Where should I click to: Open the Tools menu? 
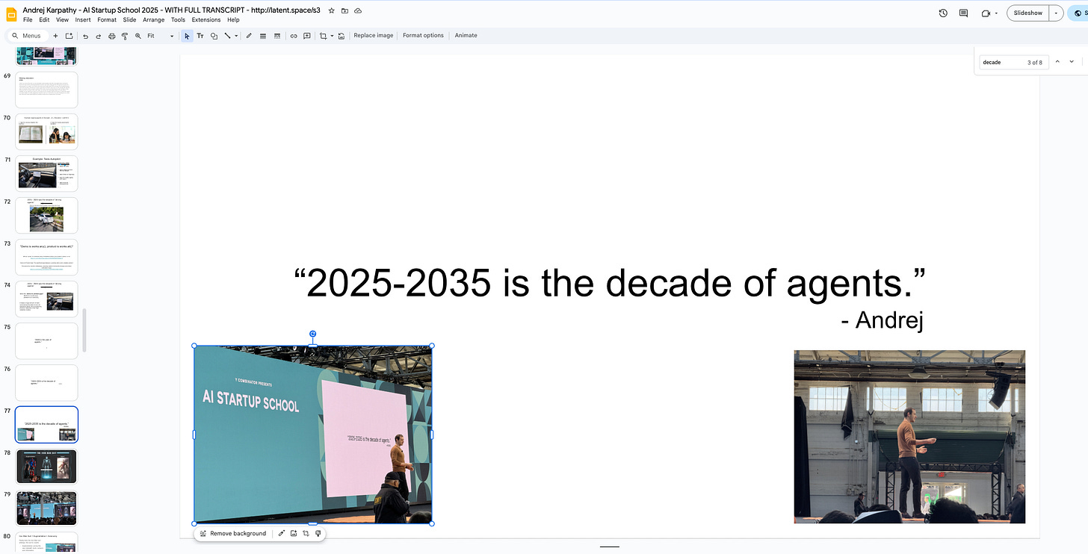click(178, 20)
